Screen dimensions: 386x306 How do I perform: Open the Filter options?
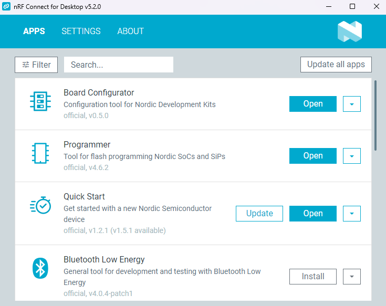pyautogui.click(x=36, y=65)
